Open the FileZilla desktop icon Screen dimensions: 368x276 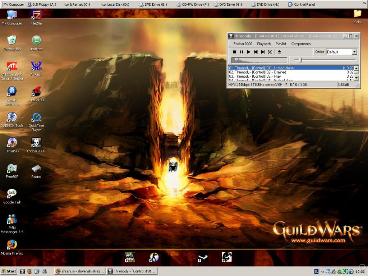click(36, 17)
